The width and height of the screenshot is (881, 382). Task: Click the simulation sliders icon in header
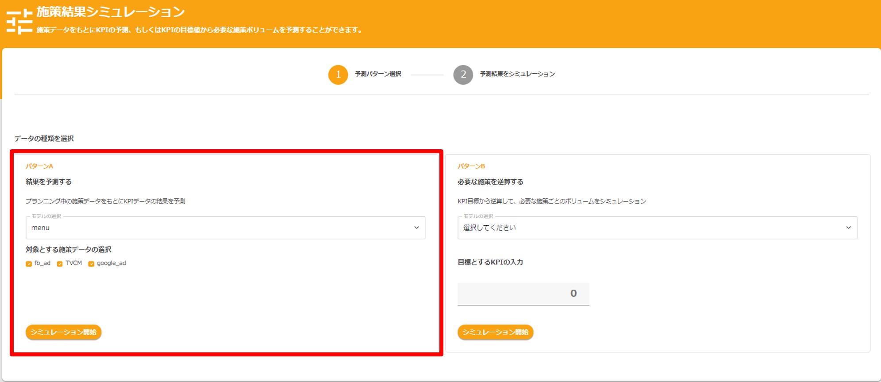(19, 22)
